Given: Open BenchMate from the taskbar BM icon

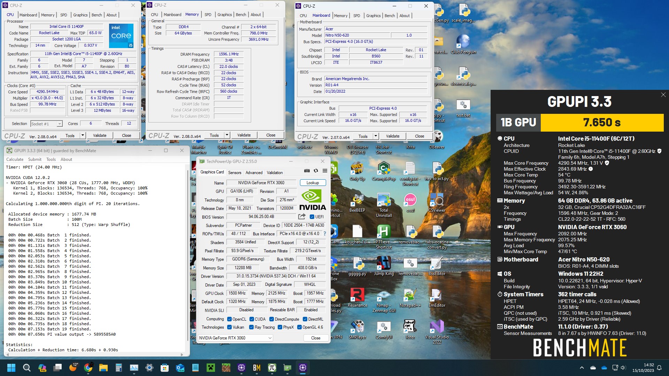Looking at the screenshot, I should click(x=257, y=368).
